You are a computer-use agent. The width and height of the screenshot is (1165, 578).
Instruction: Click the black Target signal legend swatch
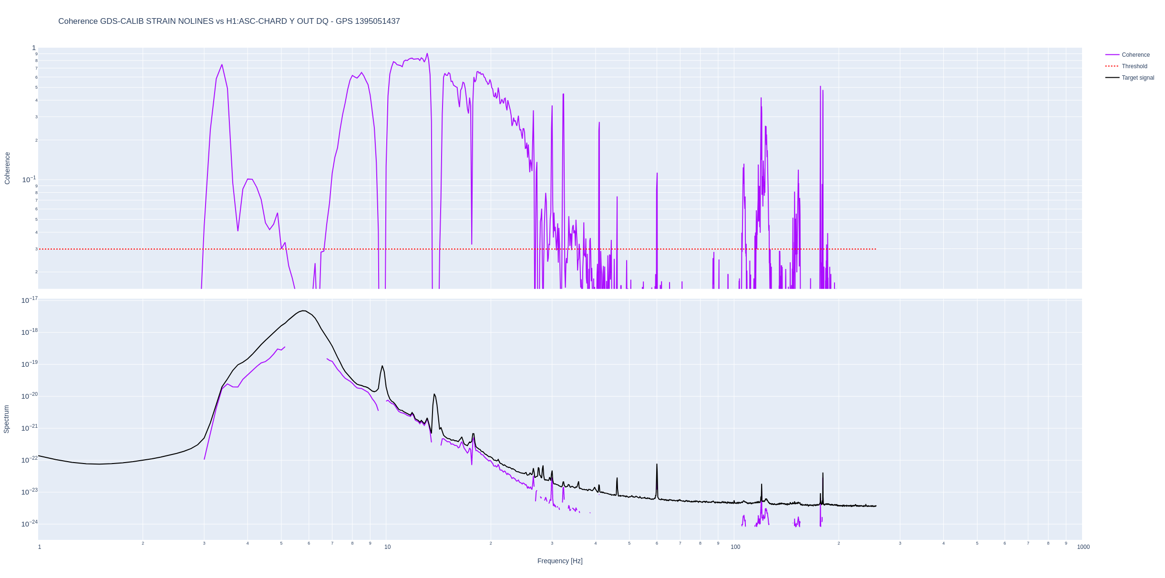(x=1112, y=78)
